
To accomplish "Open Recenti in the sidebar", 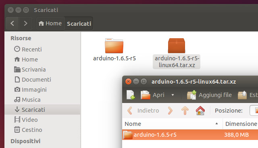I will pyautogui.click(x=28, y=49).
